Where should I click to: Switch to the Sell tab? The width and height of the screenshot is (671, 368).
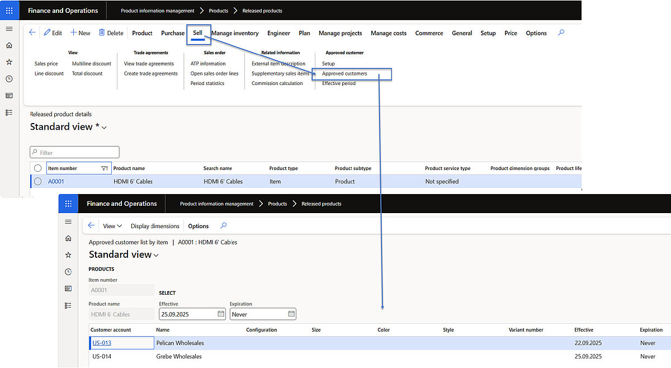197,33
